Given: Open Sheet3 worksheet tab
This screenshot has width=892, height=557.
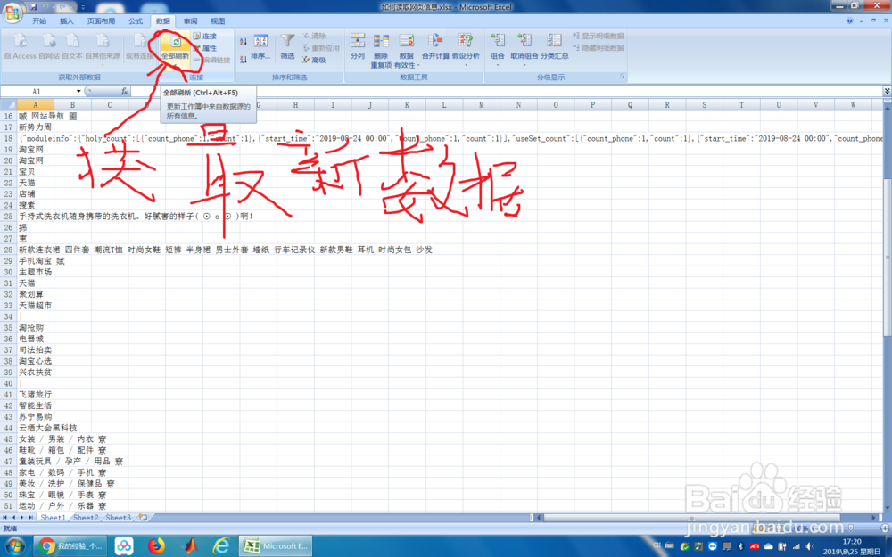Looking at the screenshot, I should 119,518.
